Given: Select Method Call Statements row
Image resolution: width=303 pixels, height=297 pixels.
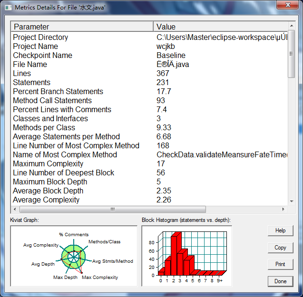Looking at the screenshot, I should tap(149, 100).
